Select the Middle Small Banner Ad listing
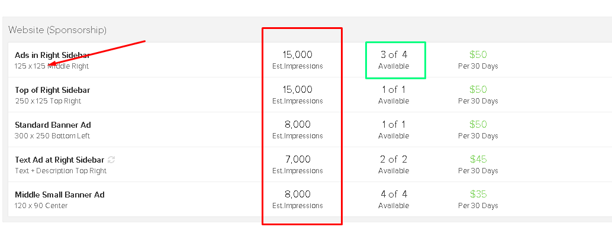 60,195
